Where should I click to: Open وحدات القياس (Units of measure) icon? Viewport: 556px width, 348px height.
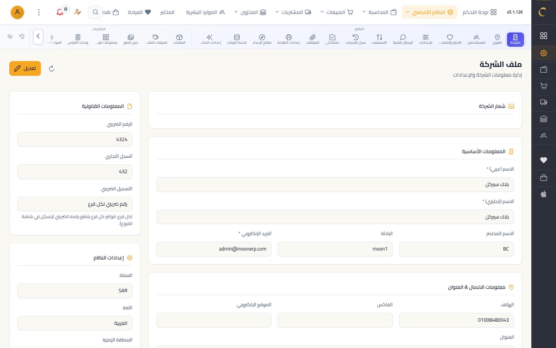(78, 39)
